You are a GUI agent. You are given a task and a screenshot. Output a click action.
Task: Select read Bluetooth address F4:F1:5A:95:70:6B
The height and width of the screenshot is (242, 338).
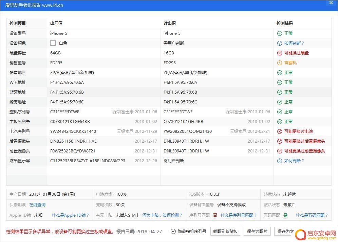[x=180, y=92]
